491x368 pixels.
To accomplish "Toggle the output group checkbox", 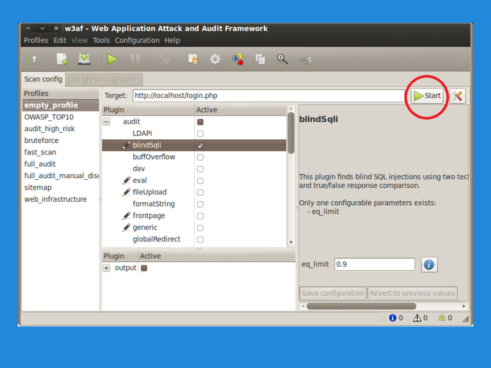I will pyautogui.click(x=144, y=268).
